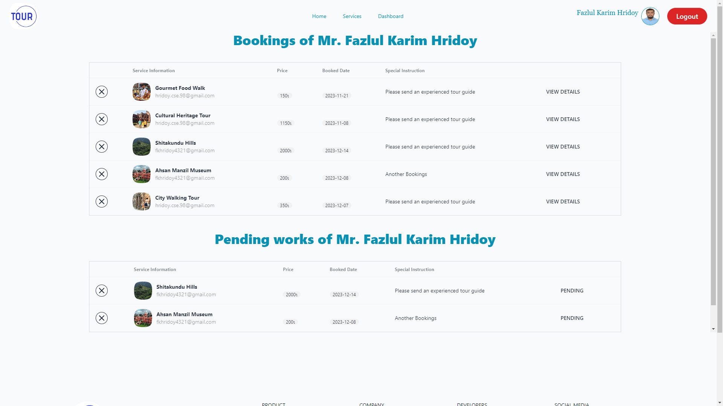Screen dimensions: 723x406
Task: View details of the City Walking Tour
Action: click(x=563, y=201)
